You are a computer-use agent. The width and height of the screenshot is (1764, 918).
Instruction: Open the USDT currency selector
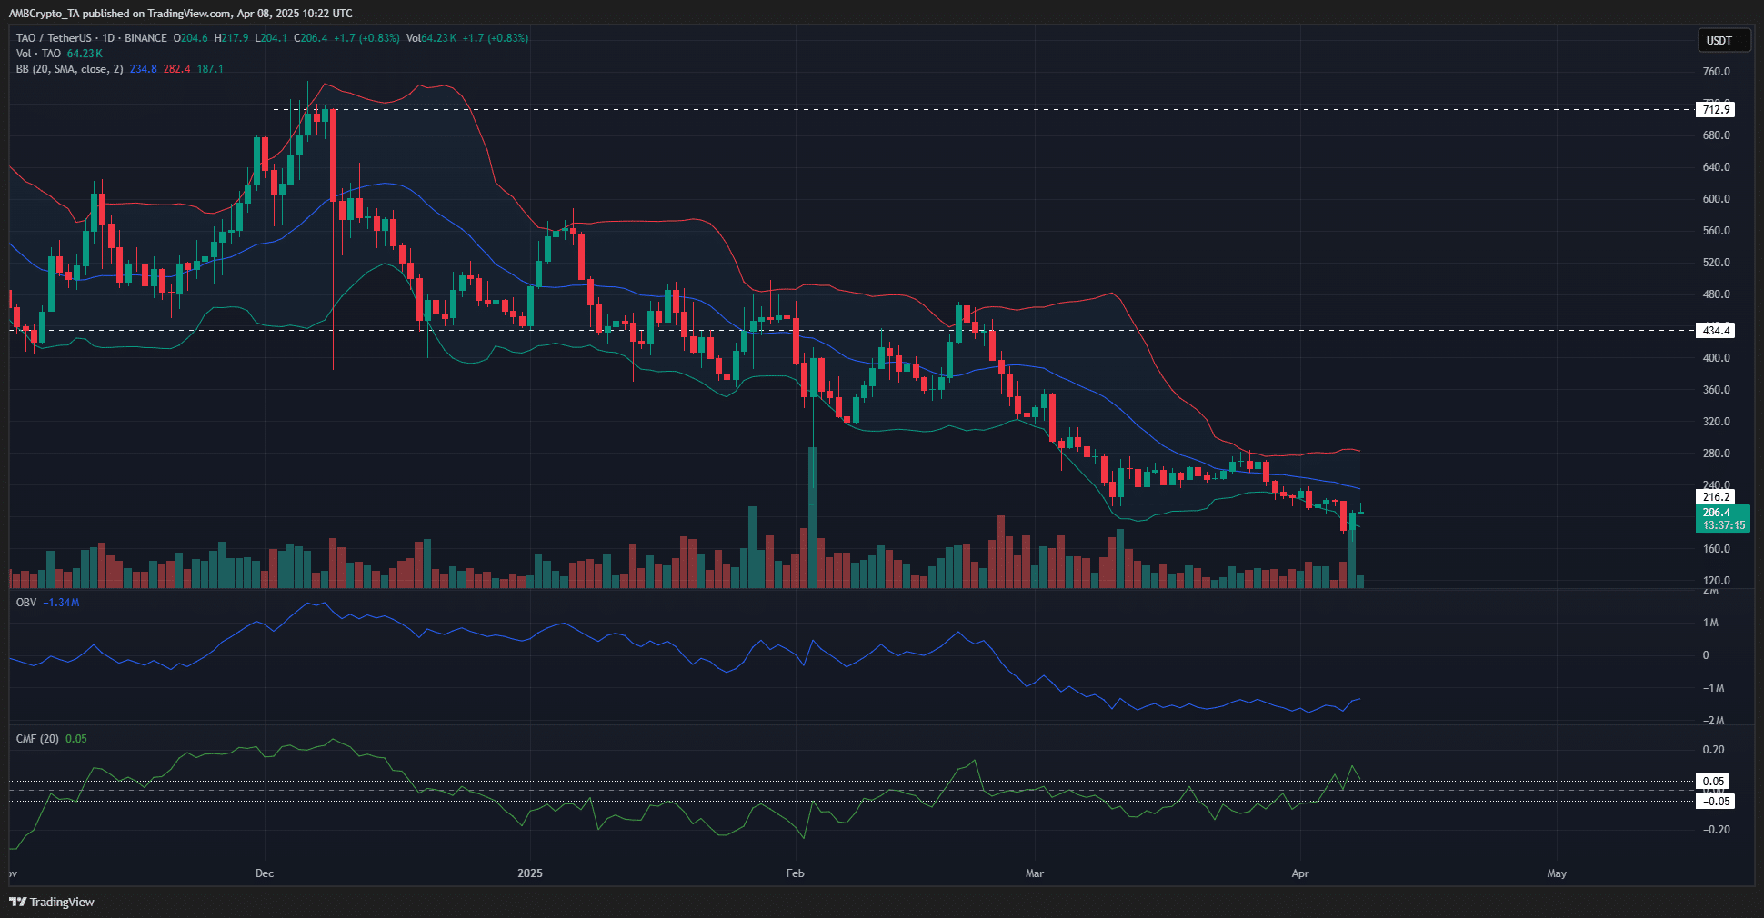(1724, 40)
